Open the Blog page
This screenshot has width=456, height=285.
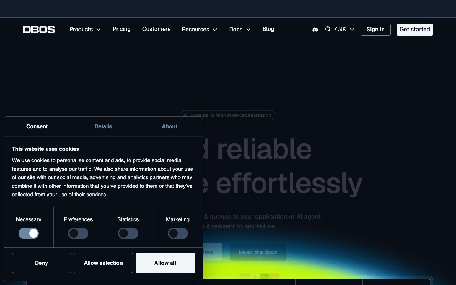pyautogui.click(x=268, y=29)
